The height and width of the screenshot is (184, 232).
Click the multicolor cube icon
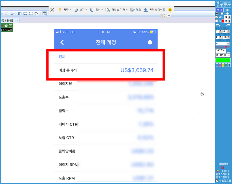(x=217, y=171)
